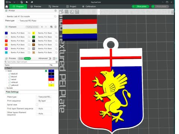The image size is (179, 134).
Task: Click filament 7 orange color swatch
Action: [x=6, y=45]
